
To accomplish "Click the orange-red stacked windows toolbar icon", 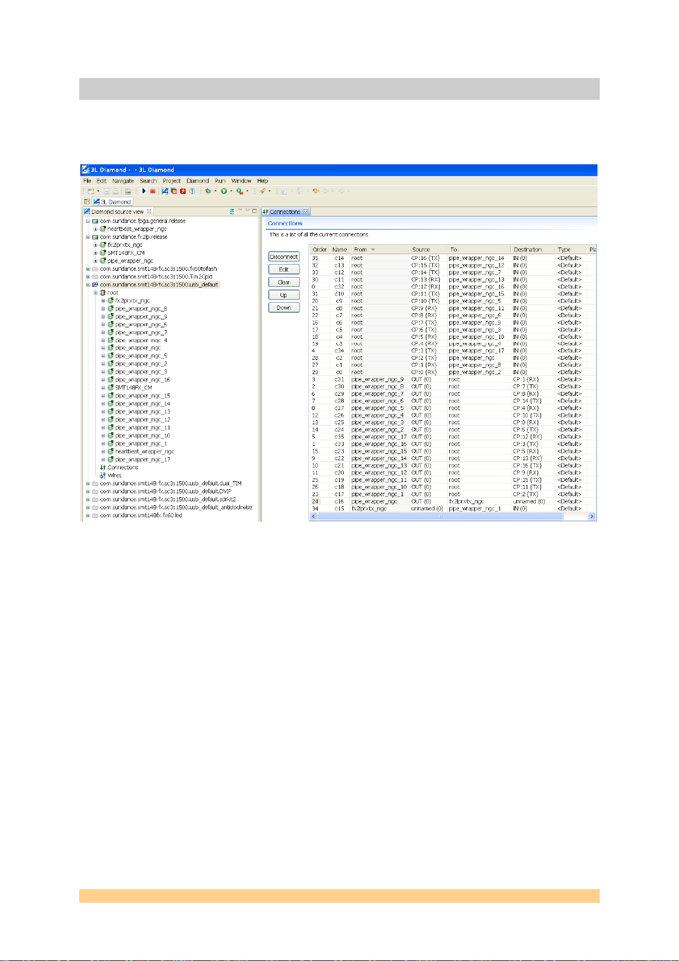I will tap(174, 191).
